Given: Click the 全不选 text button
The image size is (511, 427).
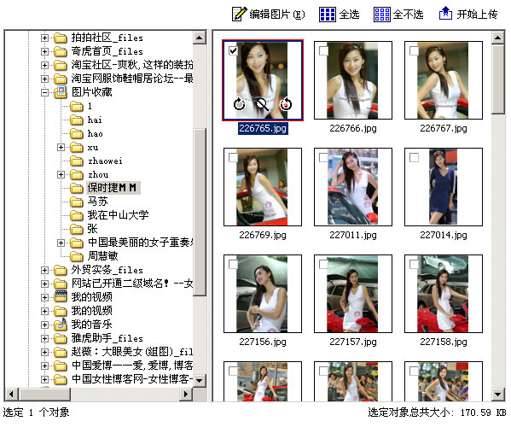Looking at the screenshot, I should [x=408, y=15].
